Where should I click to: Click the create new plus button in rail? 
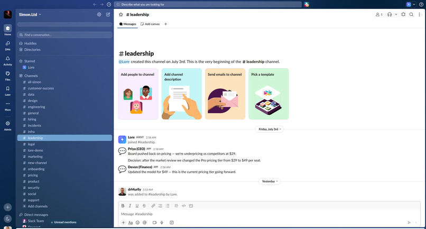pos(7,207)
